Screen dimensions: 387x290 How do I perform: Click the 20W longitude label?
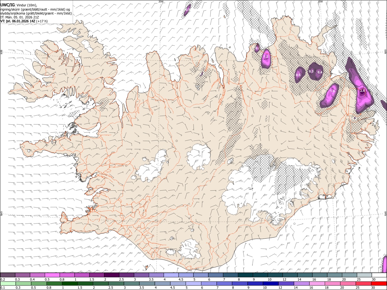click(161, 2)
